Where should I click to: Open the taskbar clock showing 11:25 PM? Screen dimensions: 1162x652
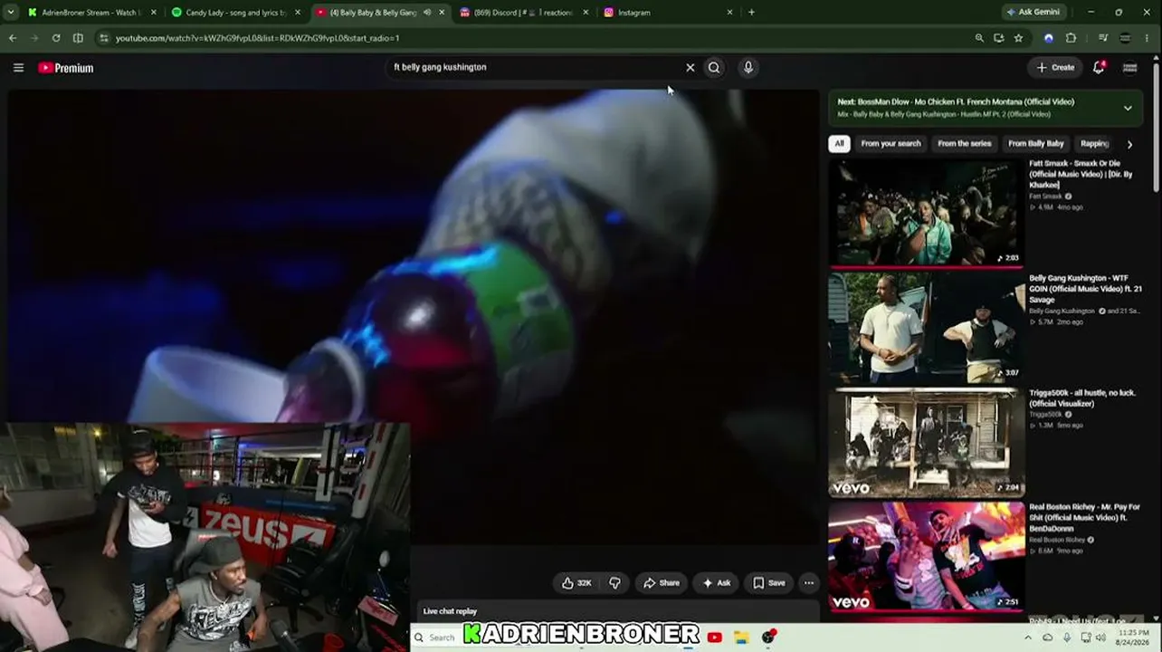(1134, 638)
